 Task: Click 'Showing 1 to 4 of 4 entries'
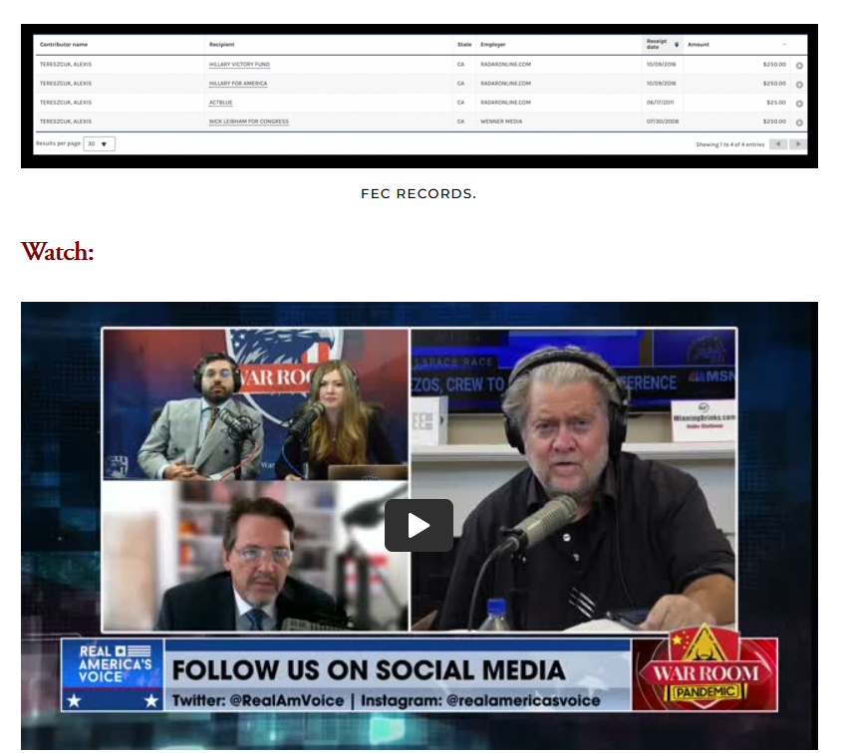click(x=729, y=144)
